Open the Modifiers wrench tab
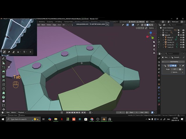 pos(159,87)
